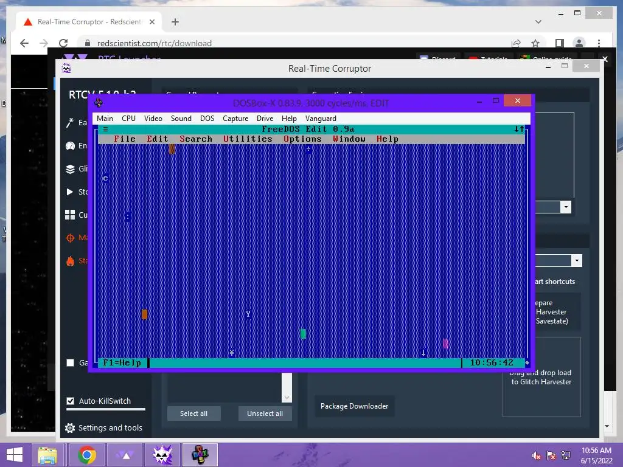Open the Capture menu in DOSBox-X

235,119
